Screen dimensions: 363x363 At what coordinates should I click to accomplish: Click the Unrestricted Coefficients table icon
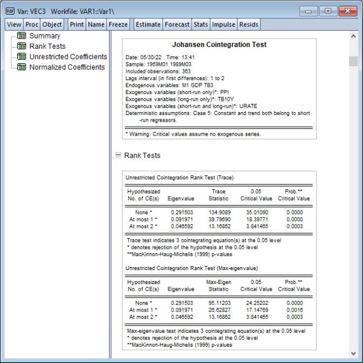(23, 57)
